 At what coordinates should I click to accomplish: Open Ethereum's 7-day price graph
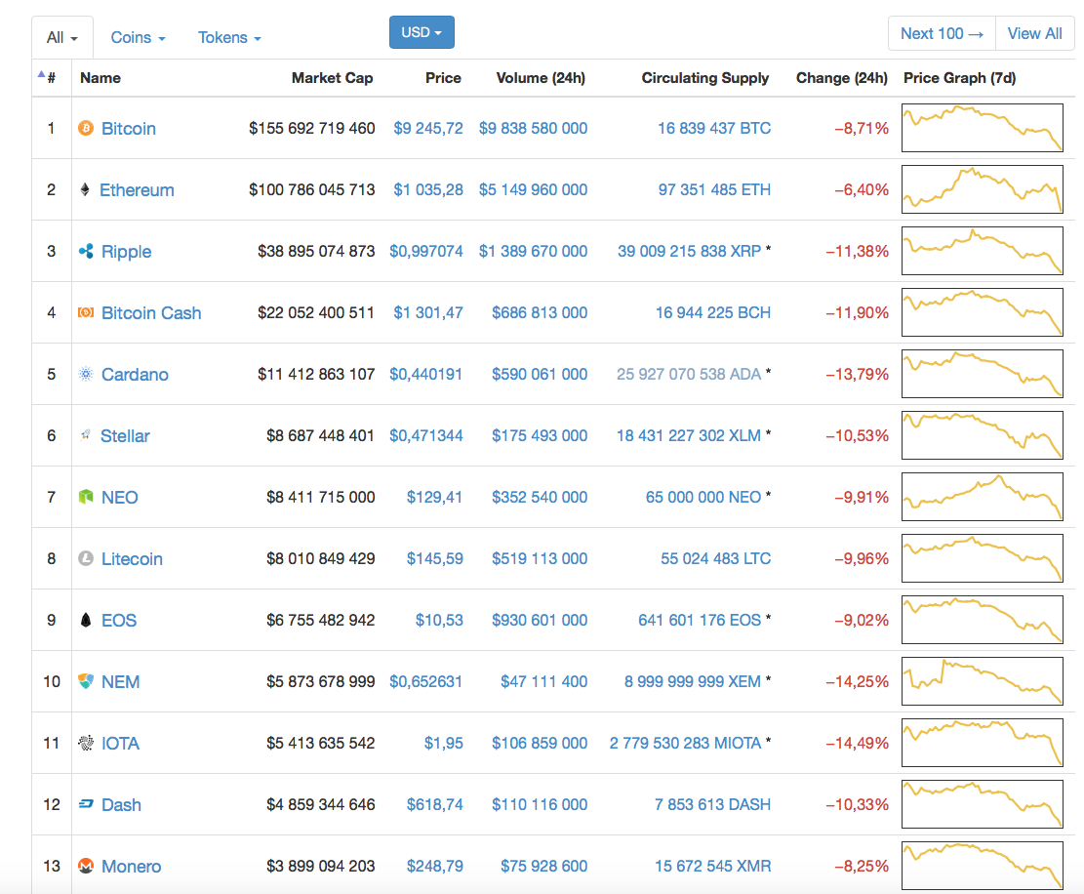[x=983, y=189]
